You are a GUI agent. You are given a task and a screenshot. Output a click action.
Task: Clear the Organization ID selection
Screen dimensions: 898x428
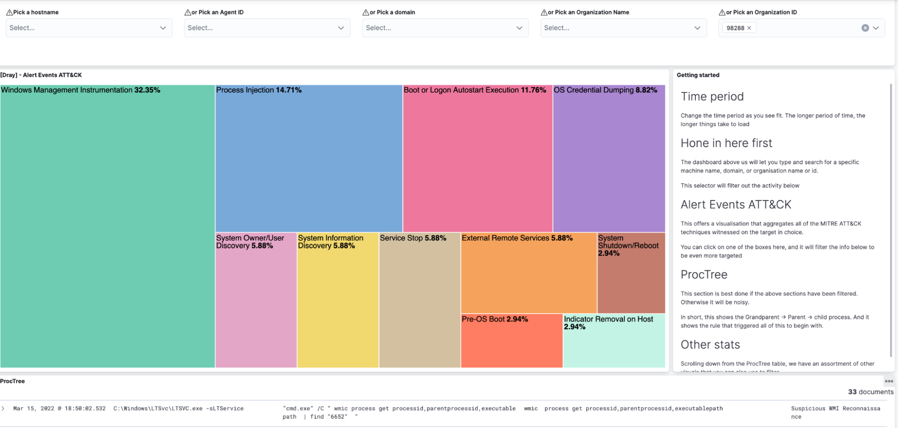click(865, 28)
